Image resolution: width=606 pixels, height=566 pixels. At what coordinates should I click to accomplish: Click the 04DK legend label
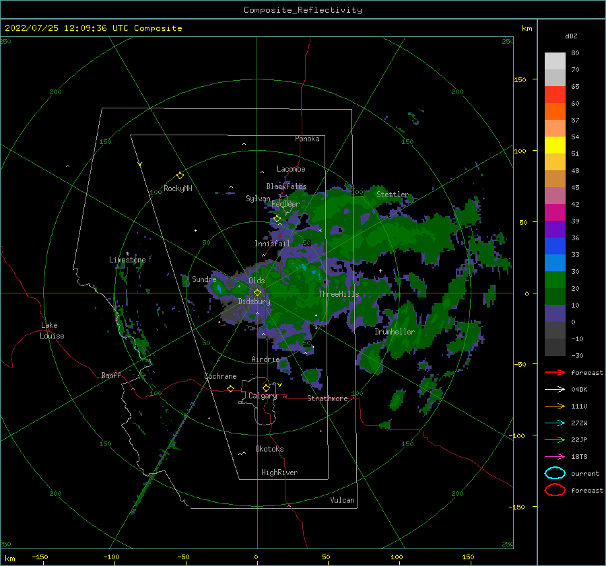(x=579, y=390)
